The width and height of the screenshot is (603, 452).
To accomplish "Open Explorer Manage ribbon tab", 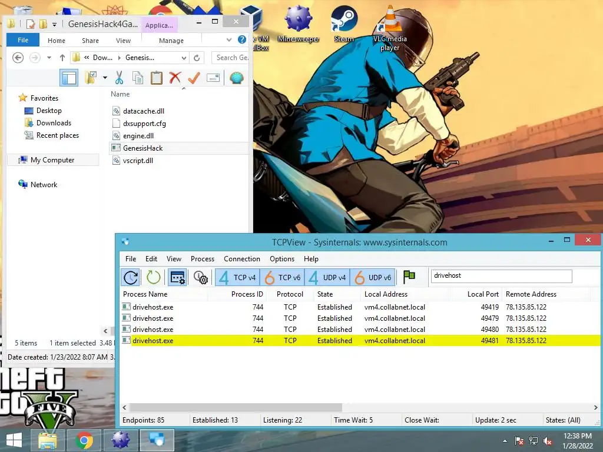I will pyautogui.click(x=171, y=41).
